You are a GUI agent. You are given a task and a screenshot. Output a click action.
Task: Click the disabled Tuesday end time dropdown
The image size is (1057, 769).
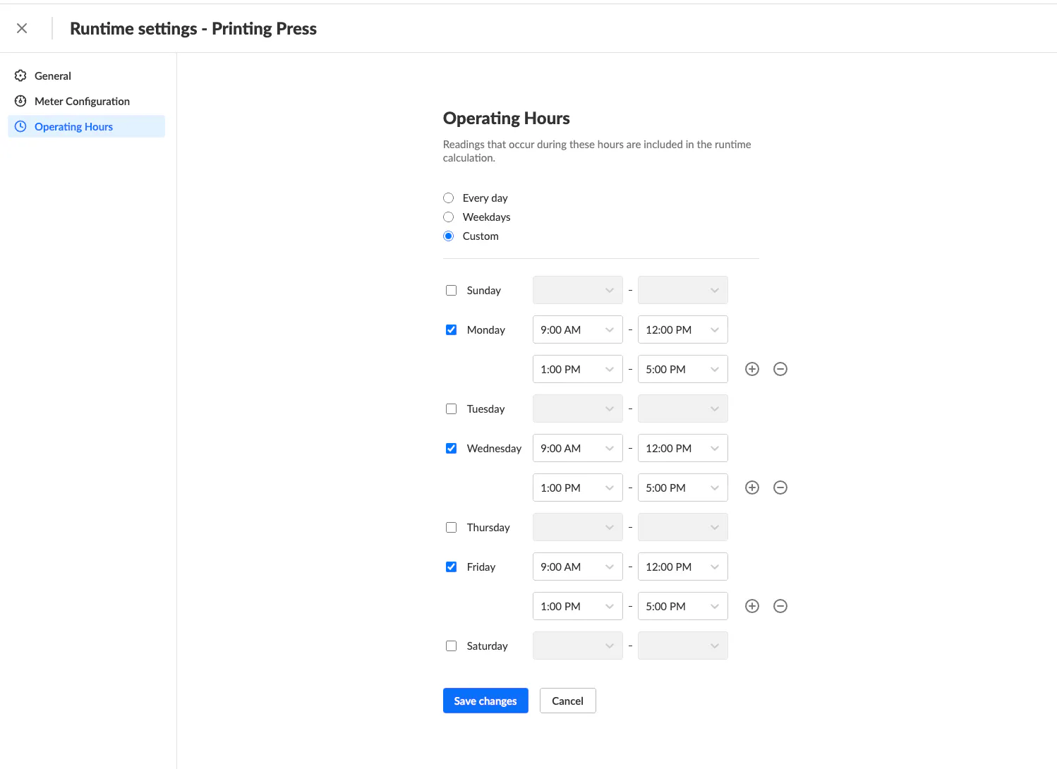(682, 408)
